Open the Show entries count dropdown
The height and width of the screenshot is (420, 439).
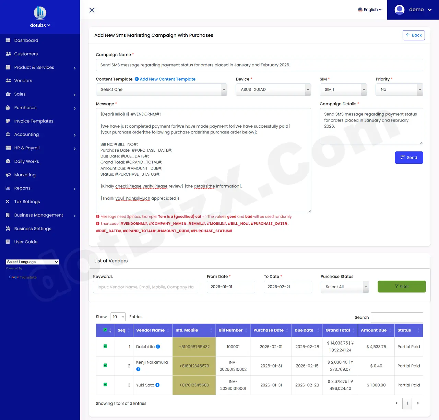tap(118, 317)
